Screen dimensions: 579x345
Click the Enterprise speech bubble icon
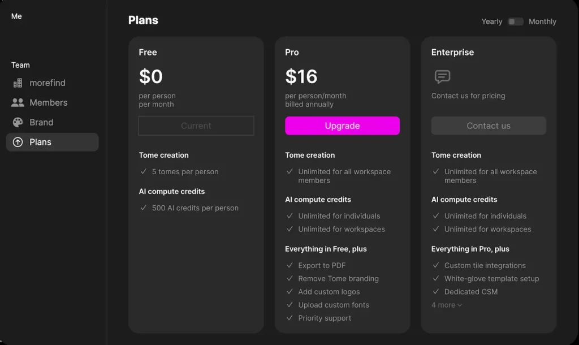pos(441,76)
